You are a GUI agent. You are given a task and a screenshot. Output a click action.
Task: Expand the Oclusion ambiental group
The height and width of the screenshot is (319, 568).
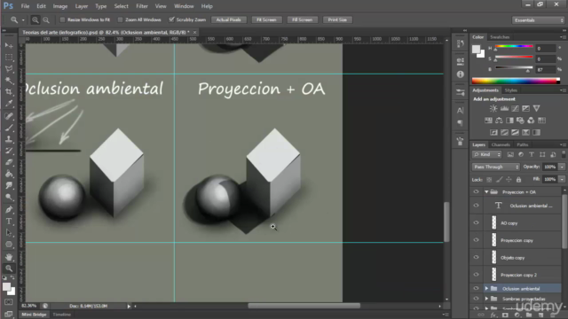[x=486, y=289]
